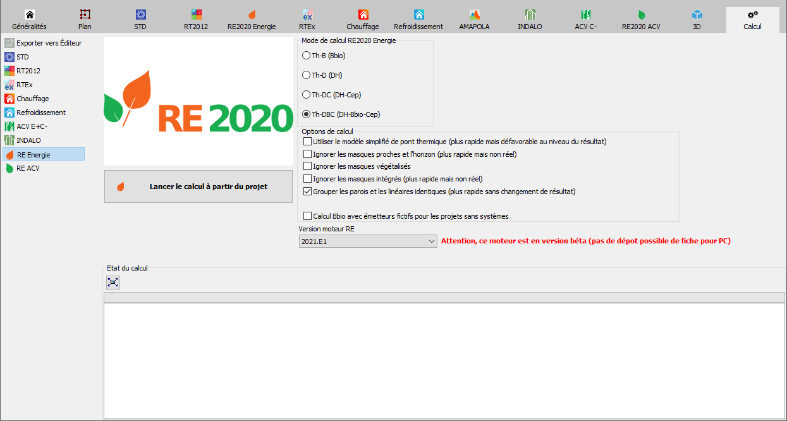The height and width of the screenshot is (421, 787).
Task: Enable simplified thermal bridge model checkbox
Action: 308,142
